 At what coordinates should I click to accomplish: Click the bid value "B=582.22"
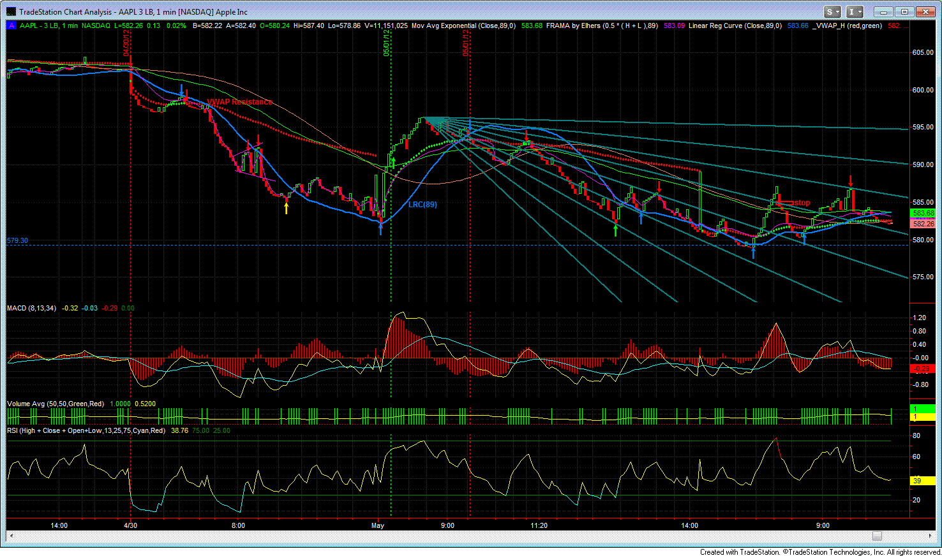pos(207,26)
